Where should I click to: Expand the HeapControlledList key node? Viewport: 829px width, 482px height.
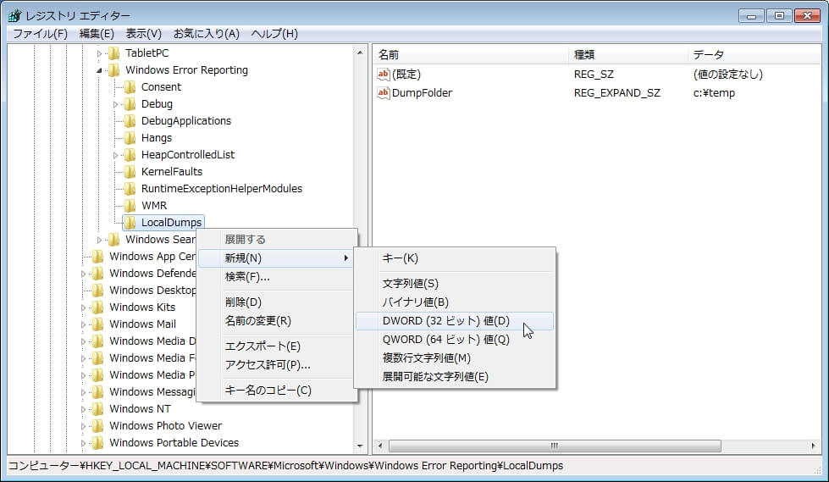click(116, 155)
